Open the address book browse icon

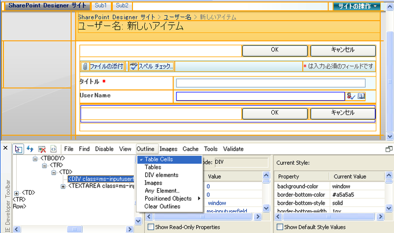click(x=361, y=96)
